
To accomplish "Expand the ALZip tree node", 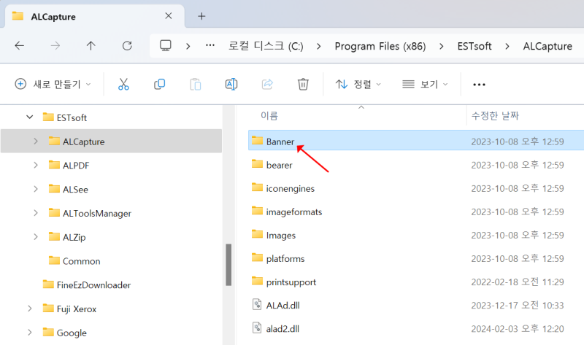I will [x=36, y=237].
